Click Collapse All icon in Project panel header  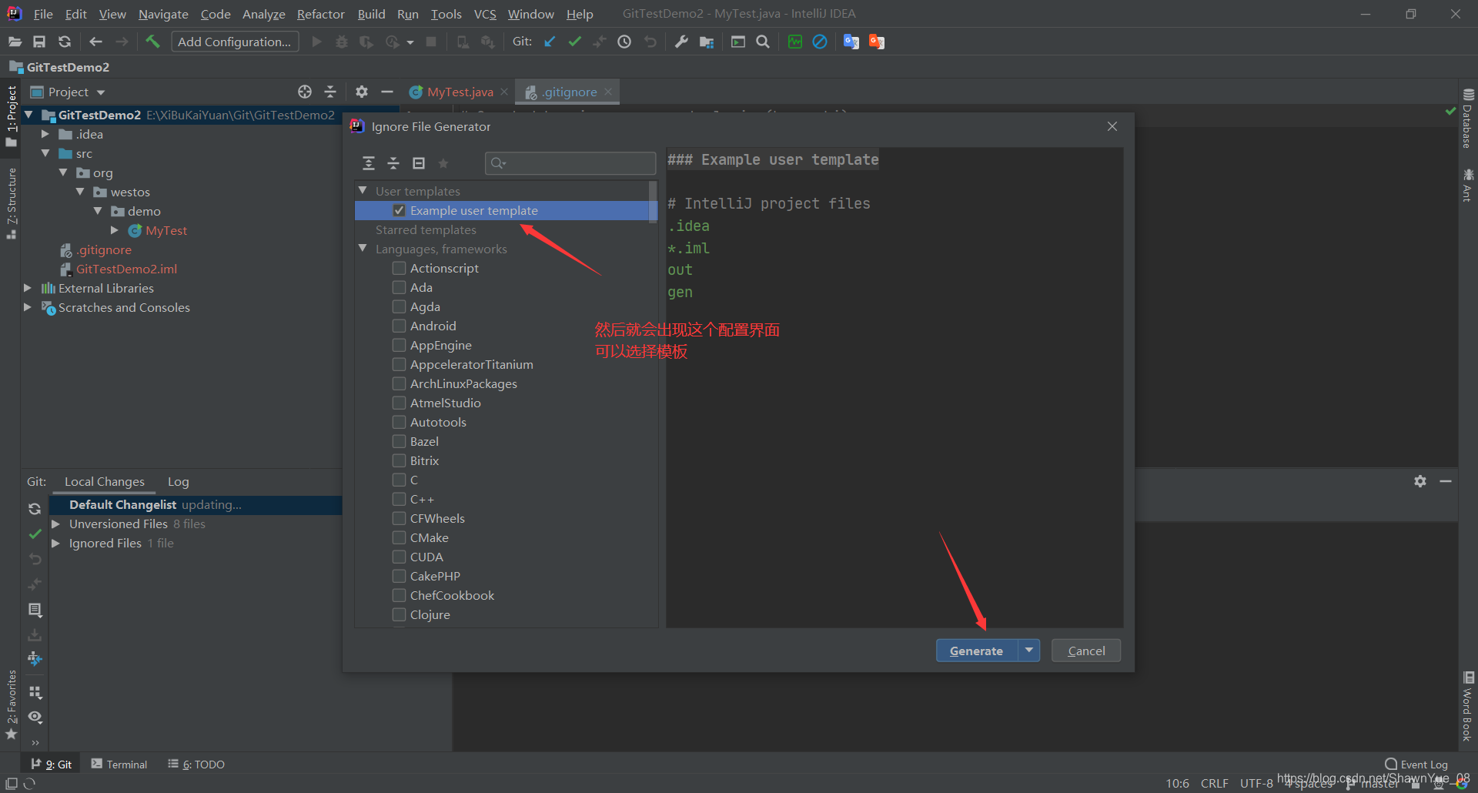330,92
